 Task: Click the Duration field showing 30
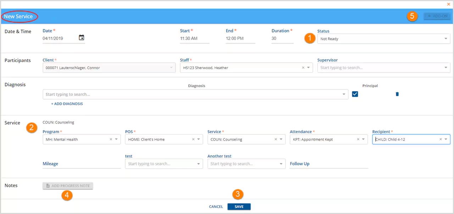(x=282, y=38)
